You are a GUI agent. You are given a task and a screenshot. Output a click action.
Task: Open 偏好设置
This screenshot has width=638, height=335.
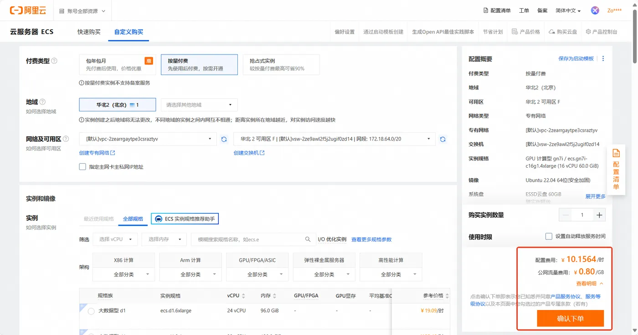pos(345,32)
